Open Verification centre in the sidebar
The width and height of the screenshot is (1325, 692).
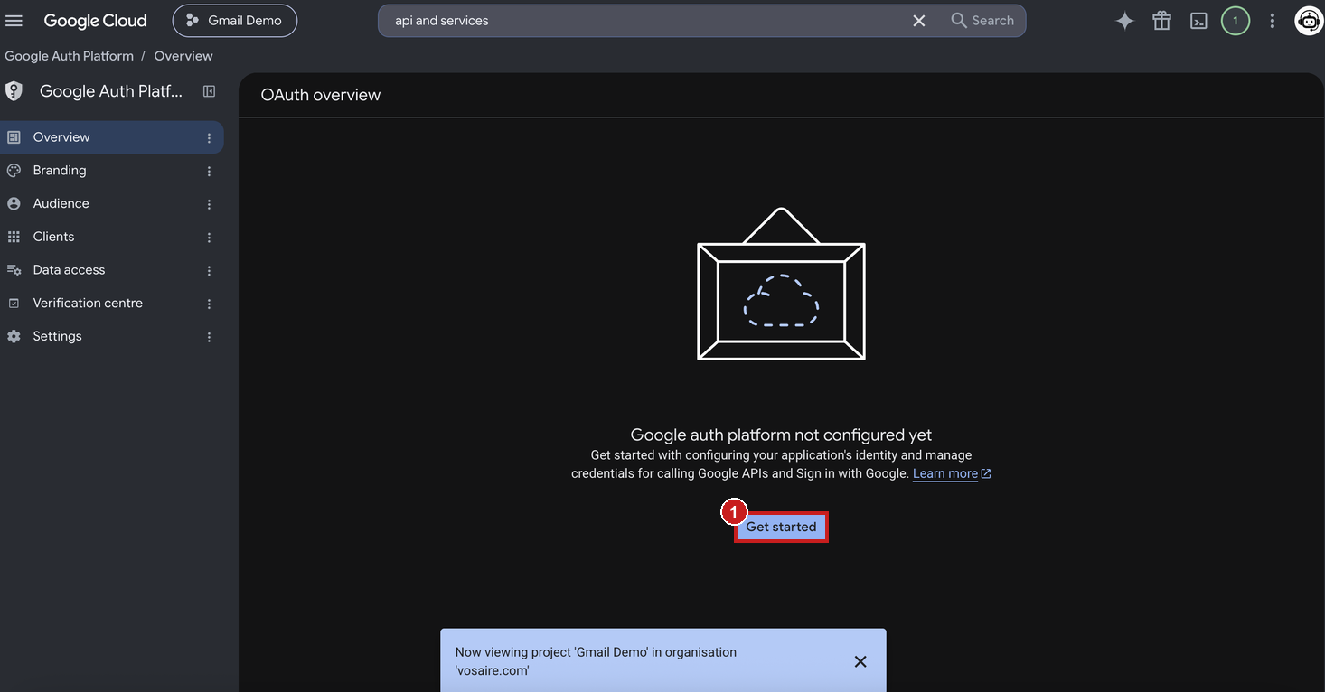[x=112, y=304]
